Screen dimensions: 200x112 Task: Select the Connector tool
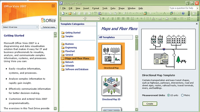(158, 13)
